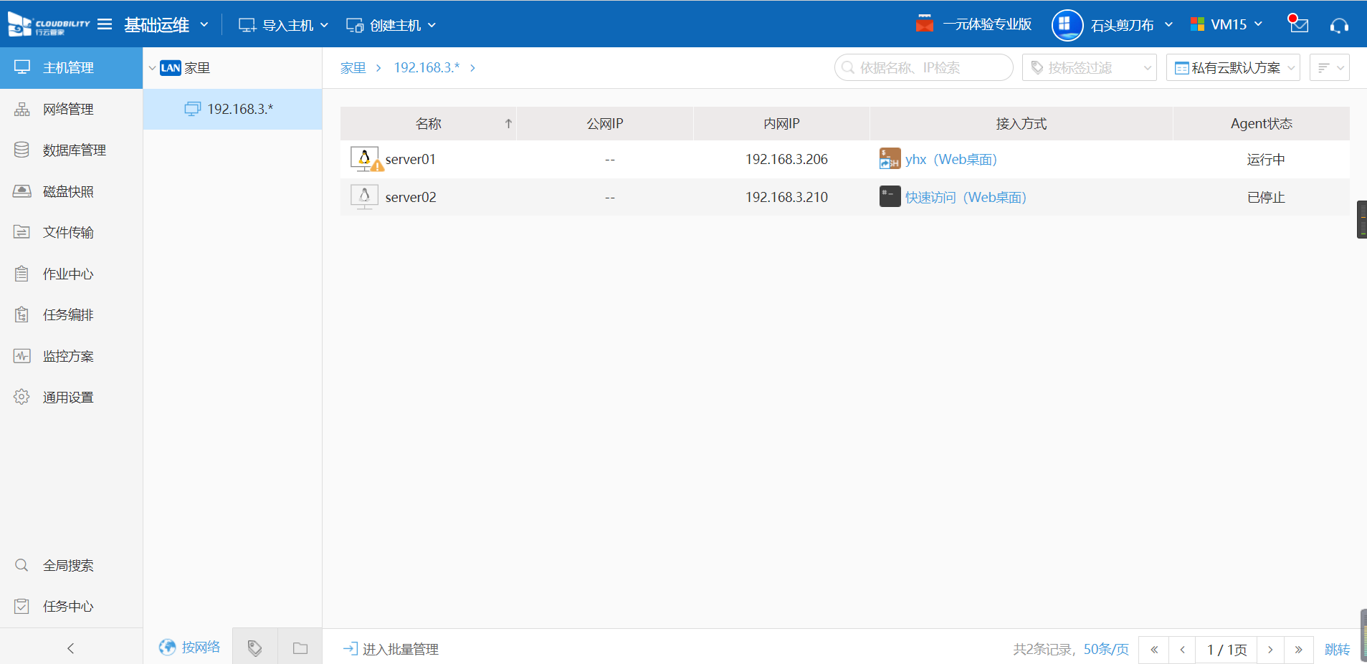Viewport: 1367px width, 664px height.
Task: Click the 192.168.3.206 IP cell
Action: point(786,159)
